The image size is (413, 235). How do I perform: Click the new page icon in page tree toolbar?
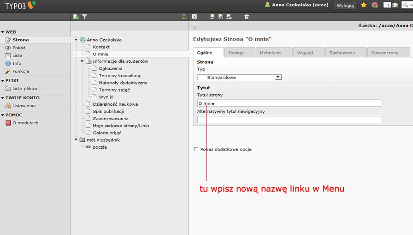click(x=76, y=17)
